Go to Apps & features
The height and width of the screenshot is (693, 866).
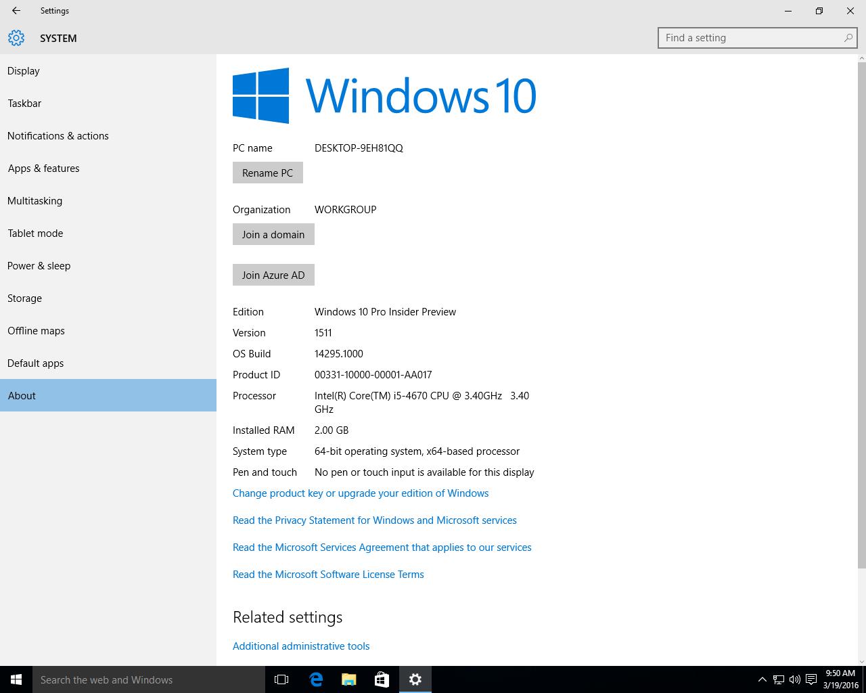[108, 168]
